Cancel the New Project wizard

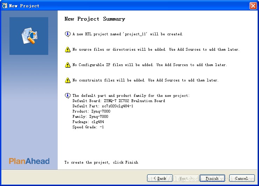click(242, 178)
